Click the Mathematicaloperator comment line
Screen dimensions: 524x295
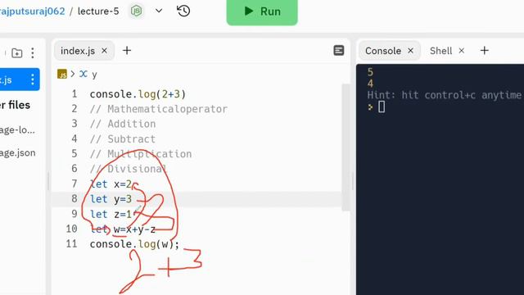click(x=158, y=109)
